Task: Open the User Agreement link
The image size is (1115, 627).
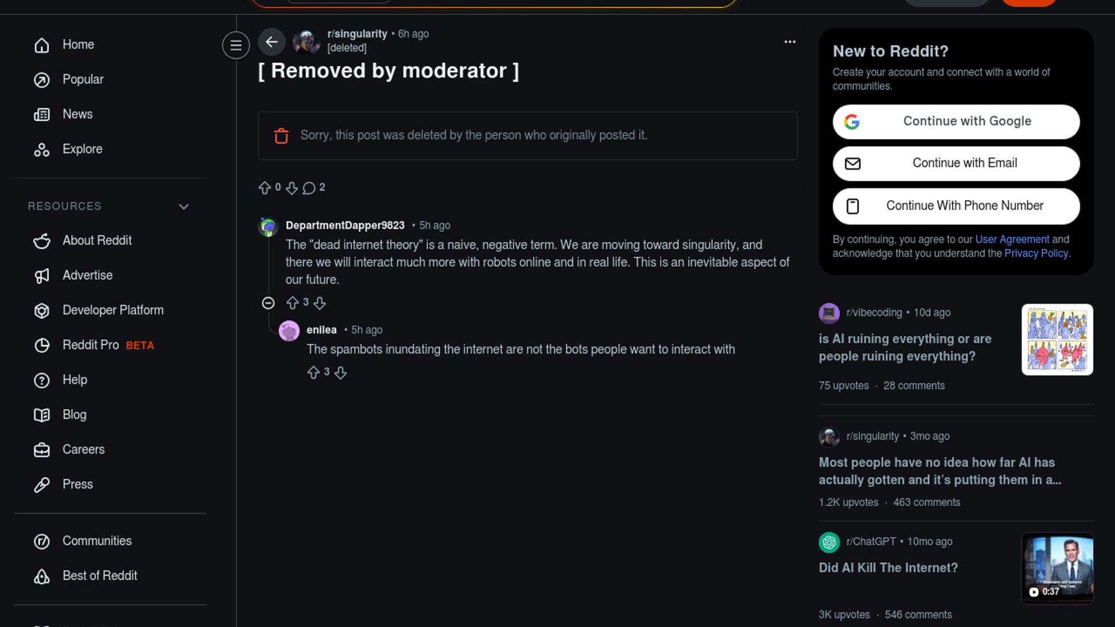Action: 1012,239
